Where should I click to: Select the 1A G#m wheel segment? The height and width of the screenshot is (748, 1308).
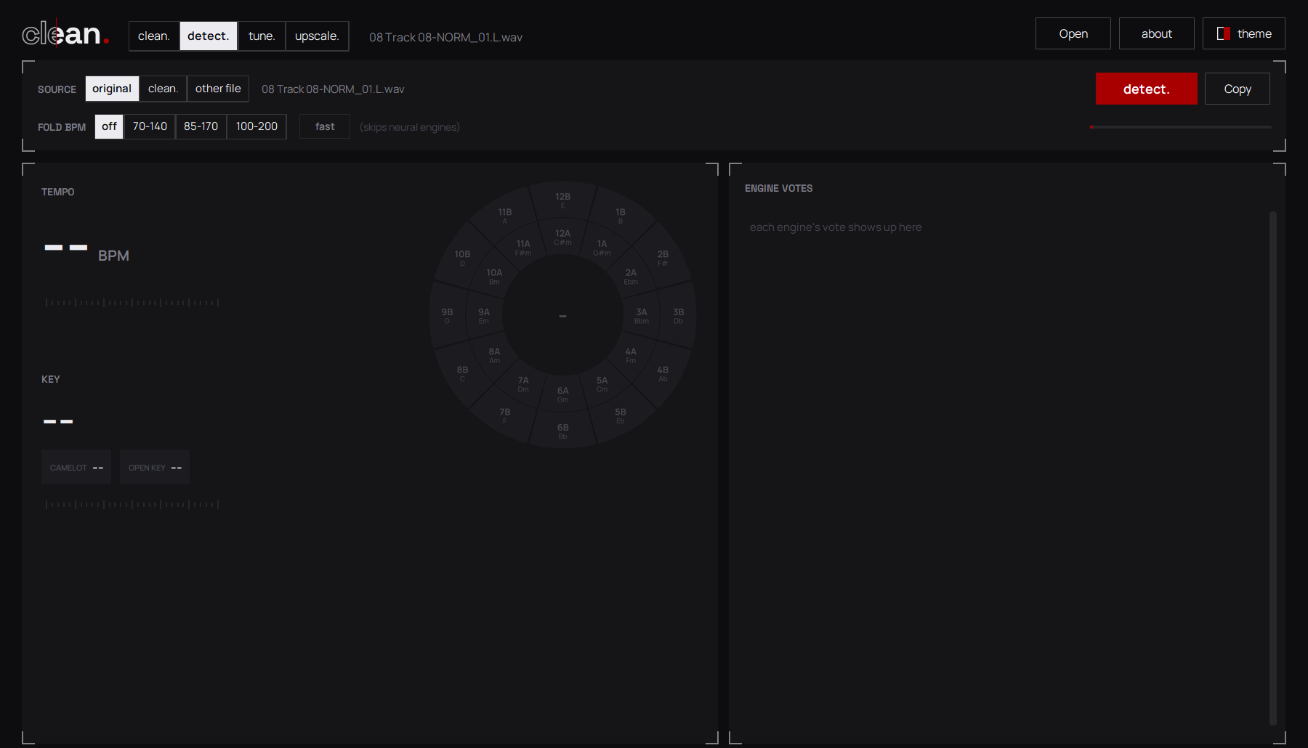coord(602,248)
